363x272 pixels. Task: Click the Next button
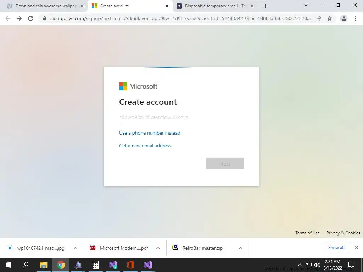pos(224,164)
